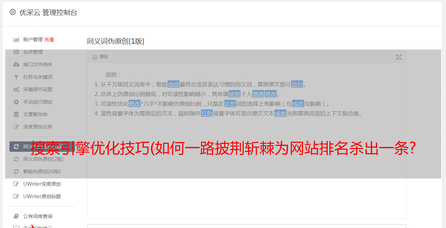Viewport: 446px width, 228px height.
Task: Click the 栏目与关键词 filter funnel icon
Action: tap(16, 77)
